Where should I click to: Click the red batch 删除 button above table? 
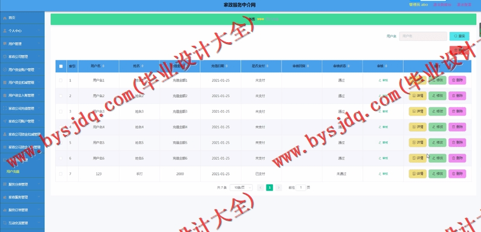pos(459,50)
